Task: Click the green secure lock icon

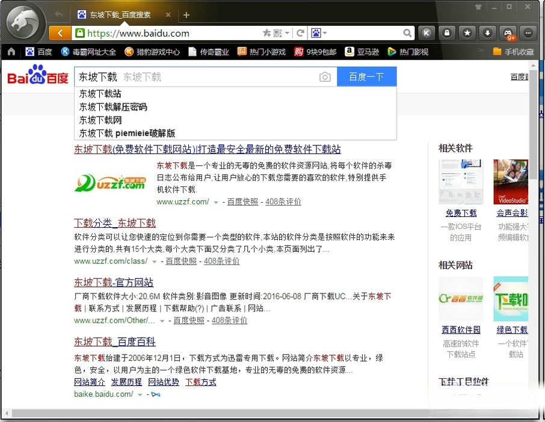Action: coord(80,33)
